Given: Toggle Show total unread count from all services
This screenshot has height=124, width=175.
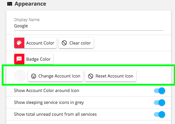Looking at the screenshot, I should [160, 114].
